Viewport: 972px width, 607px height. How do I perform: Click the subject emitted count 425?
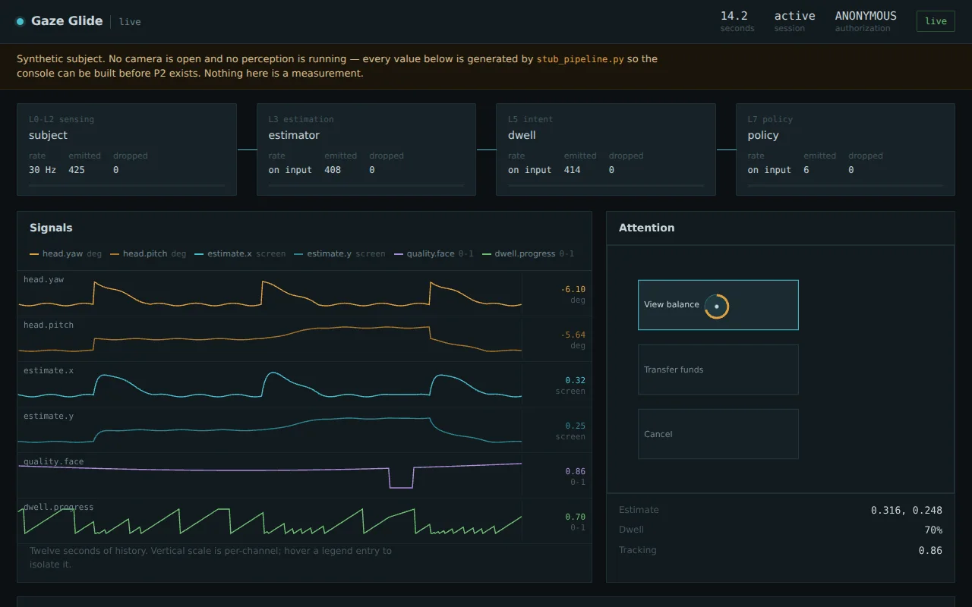[77, 170]
